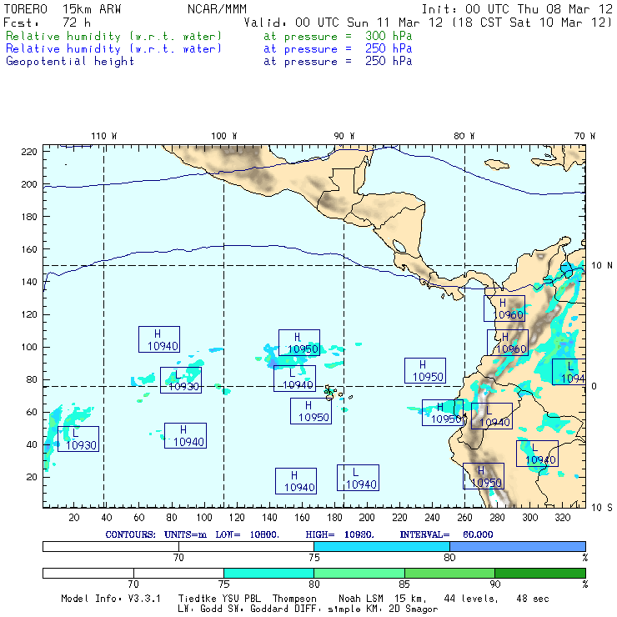The width and height of the screenshot is (617, 617).
Task: Click the green '300 hPa' pressure value
Action: point(389,36)
